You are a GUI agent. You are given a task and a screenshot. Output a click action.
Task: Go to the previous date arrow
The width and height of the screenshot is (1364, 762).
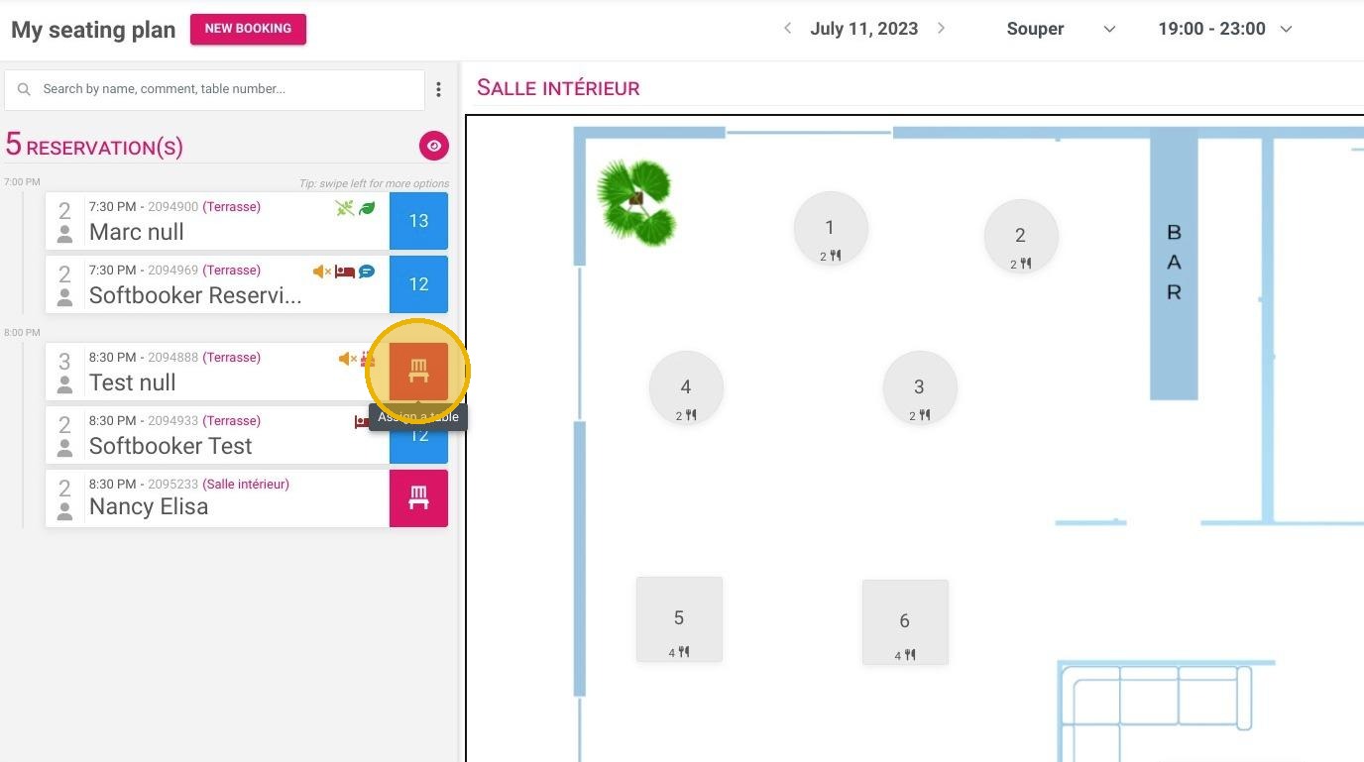[x=788, y=29]
